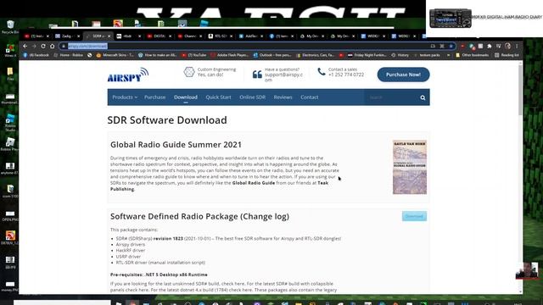543x305 pixels.
Task: Open the Purchase nav item
Action: (x=154, y=97)
